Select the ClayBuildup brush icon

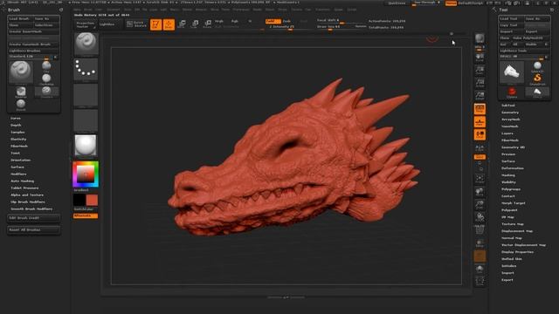(x=46, y=79)
